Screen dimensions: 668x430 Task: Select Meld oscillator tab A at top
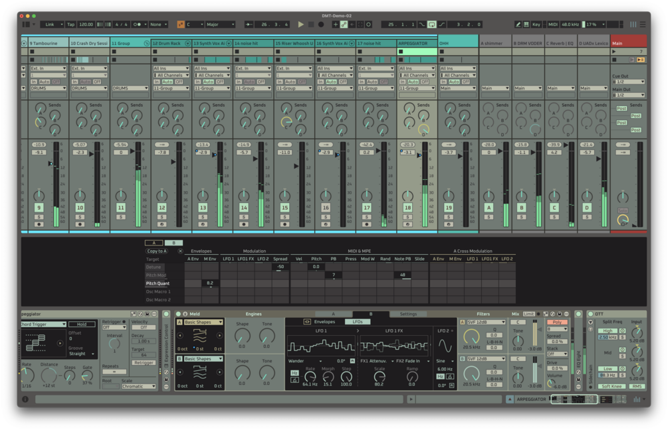click(x=333, y=314)
